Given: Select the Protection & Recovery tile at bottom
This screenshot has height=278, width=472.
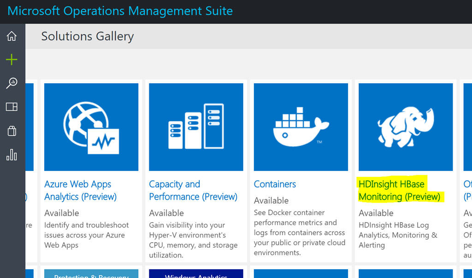Looking at the screenshot, I should (x=91, y=274).
